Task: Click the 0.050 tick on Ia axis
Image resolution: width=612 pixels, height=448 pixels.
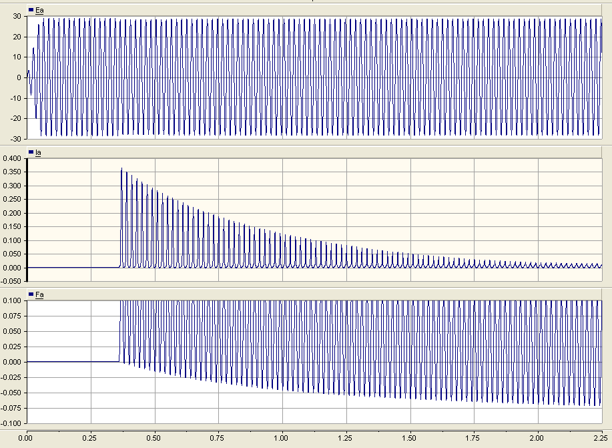Action: (12, 254)
